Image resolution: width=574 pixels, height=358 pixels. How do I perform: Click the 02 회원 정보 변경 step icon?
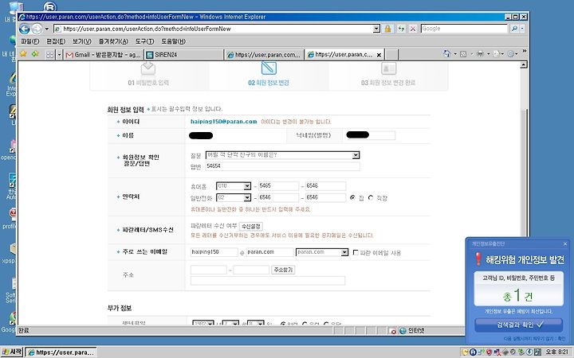pyautogui.click(x=269, y=68)
